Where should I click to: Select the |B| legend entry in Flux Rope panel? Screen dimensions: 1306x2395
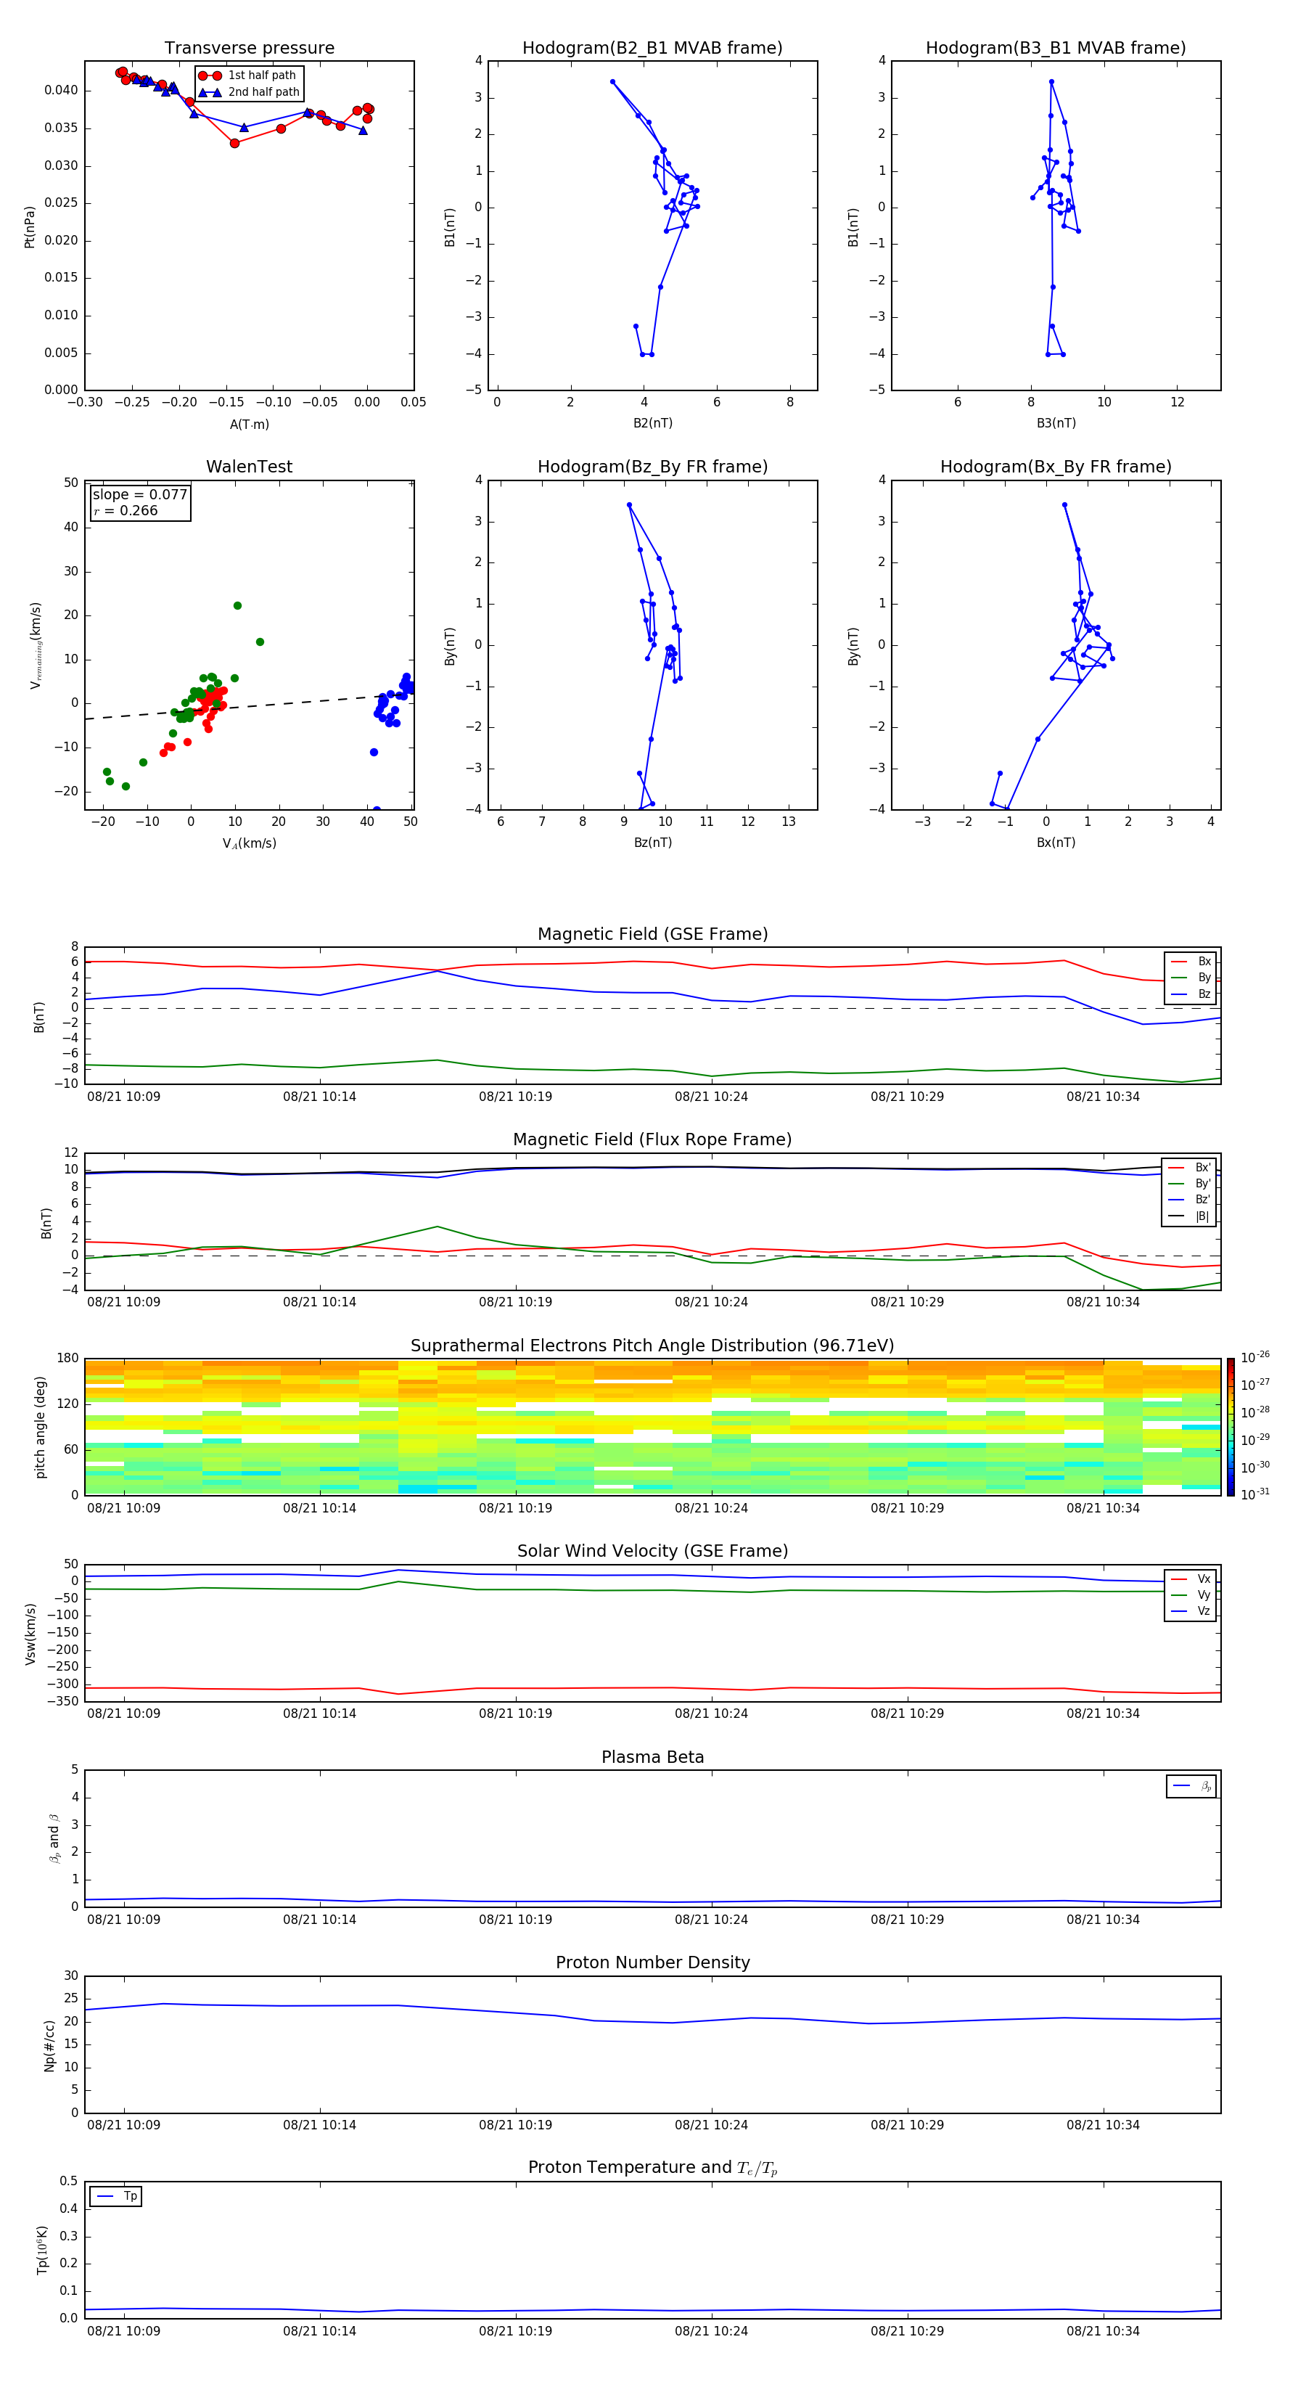click(x=1189, y=1216)
